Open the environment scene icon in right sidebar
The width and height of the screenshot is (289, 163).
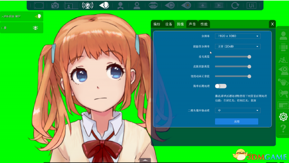(283, 60)
